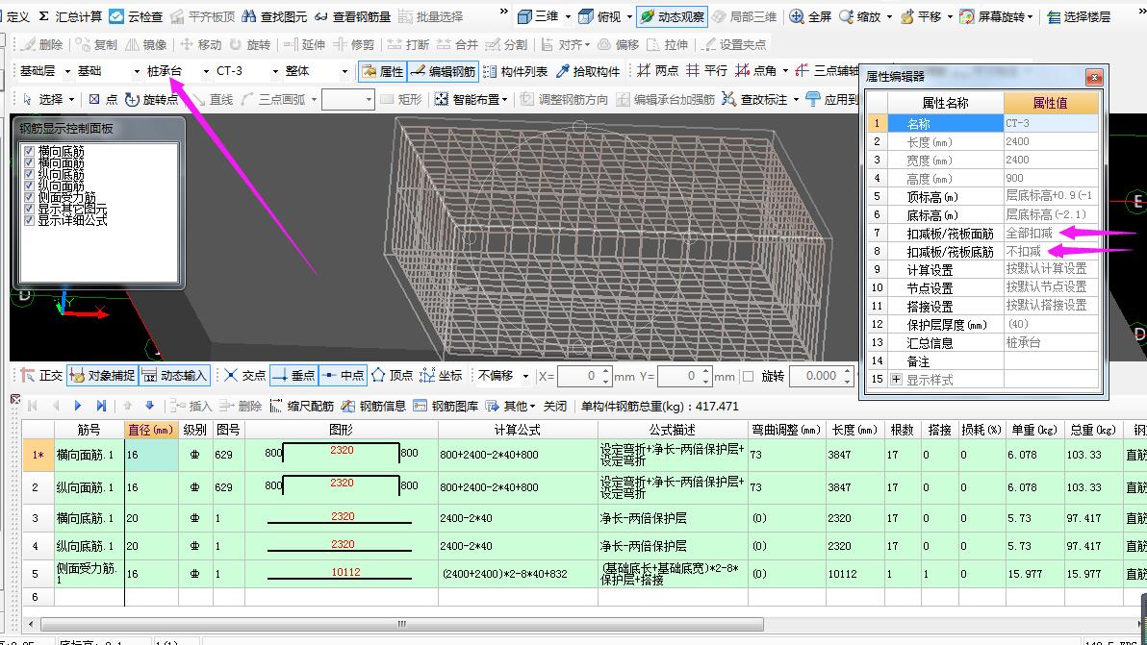This screenshot has height=645, width=1147.
Task: Uncheck 横向面筋 checkbox
Action: point(29,162)
